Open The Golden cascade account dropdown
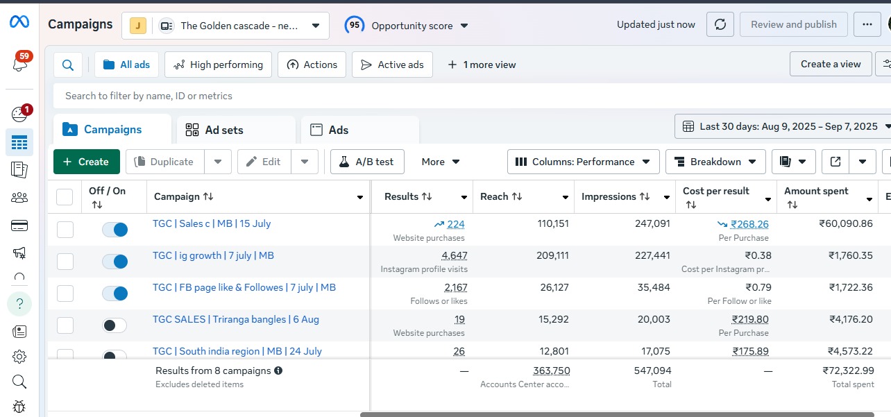Image resolution: width=891 pixels, height=417 pixels. (x=225, y=26)
